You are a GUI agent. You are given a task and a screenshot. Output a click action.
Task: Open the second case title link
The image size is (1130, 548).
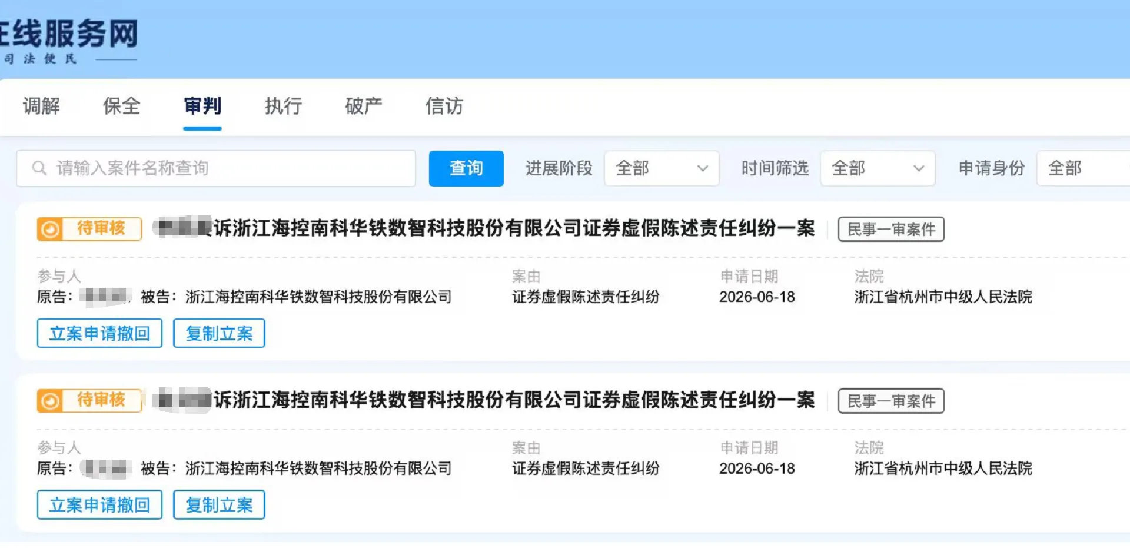484,400
